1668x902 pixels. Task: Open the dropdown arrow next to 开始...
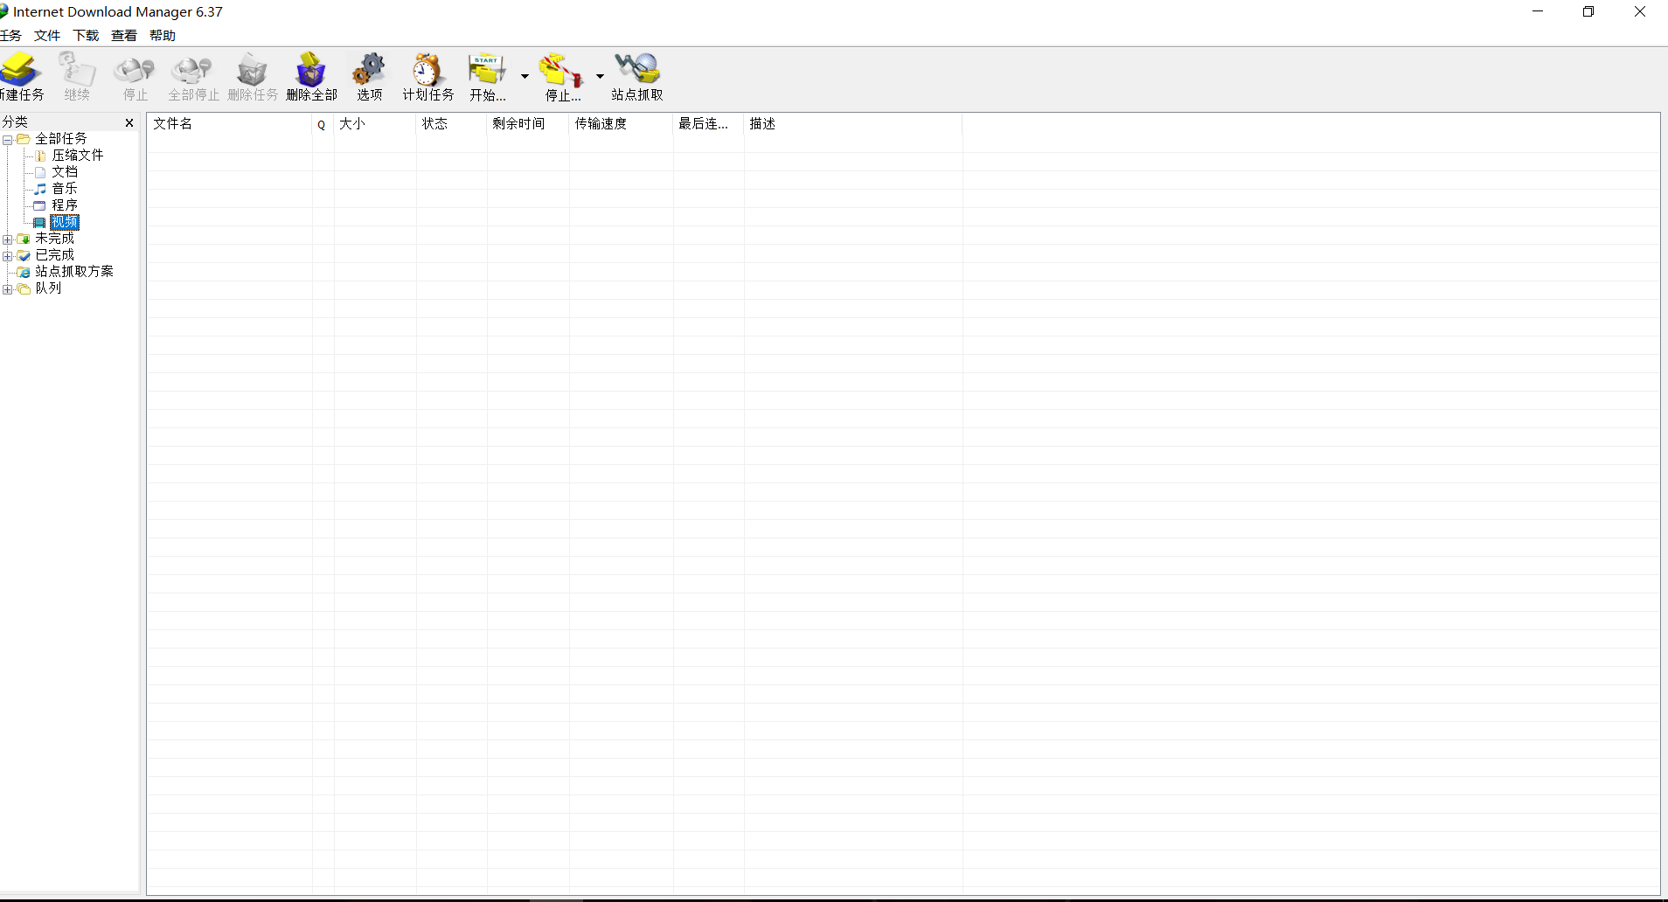point(525,76)
